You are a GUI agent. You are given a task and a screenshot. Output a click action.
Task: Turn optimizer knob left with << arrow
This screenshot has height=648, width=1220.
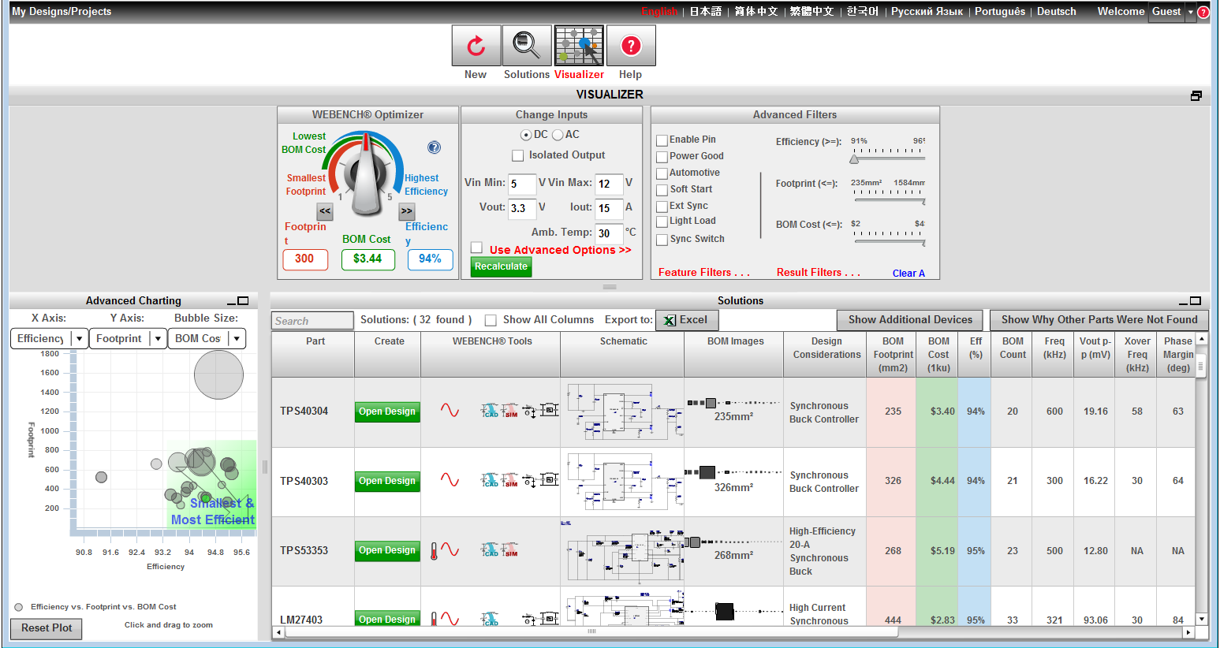[325, 211]
